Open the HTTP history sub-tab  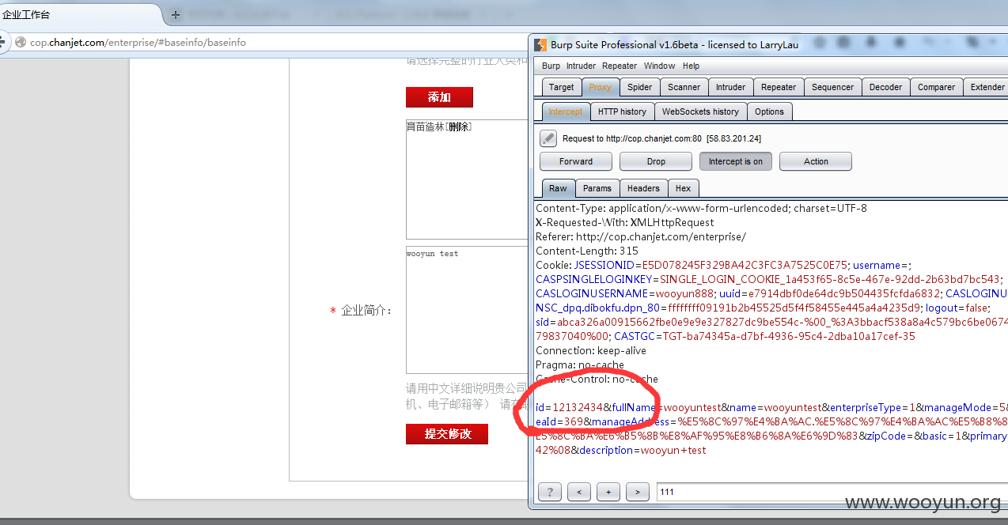tap(622, 111)
